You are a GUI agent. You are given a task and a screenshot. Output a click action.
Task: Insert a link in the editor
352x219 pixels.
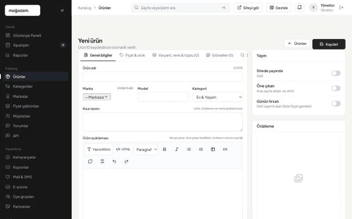click(x=225, y=149)
